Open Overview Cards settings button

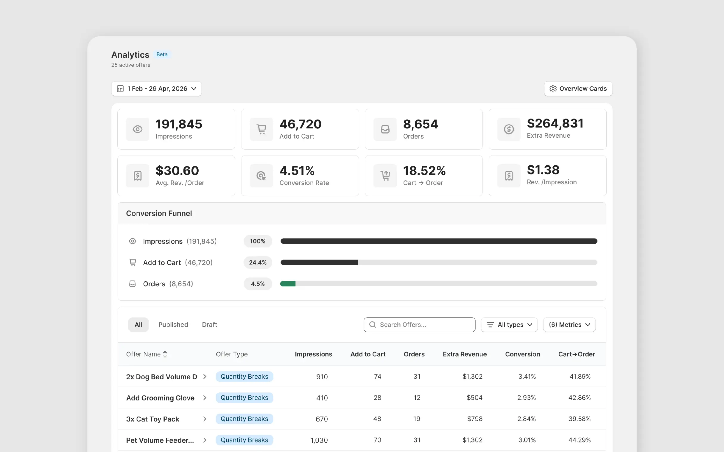point(578,89)
